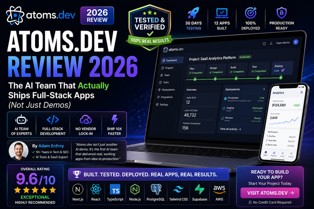The height and width of the screenshot is (209, 314).
Task: Click the five-star rating row
Action: click(35, 190)
